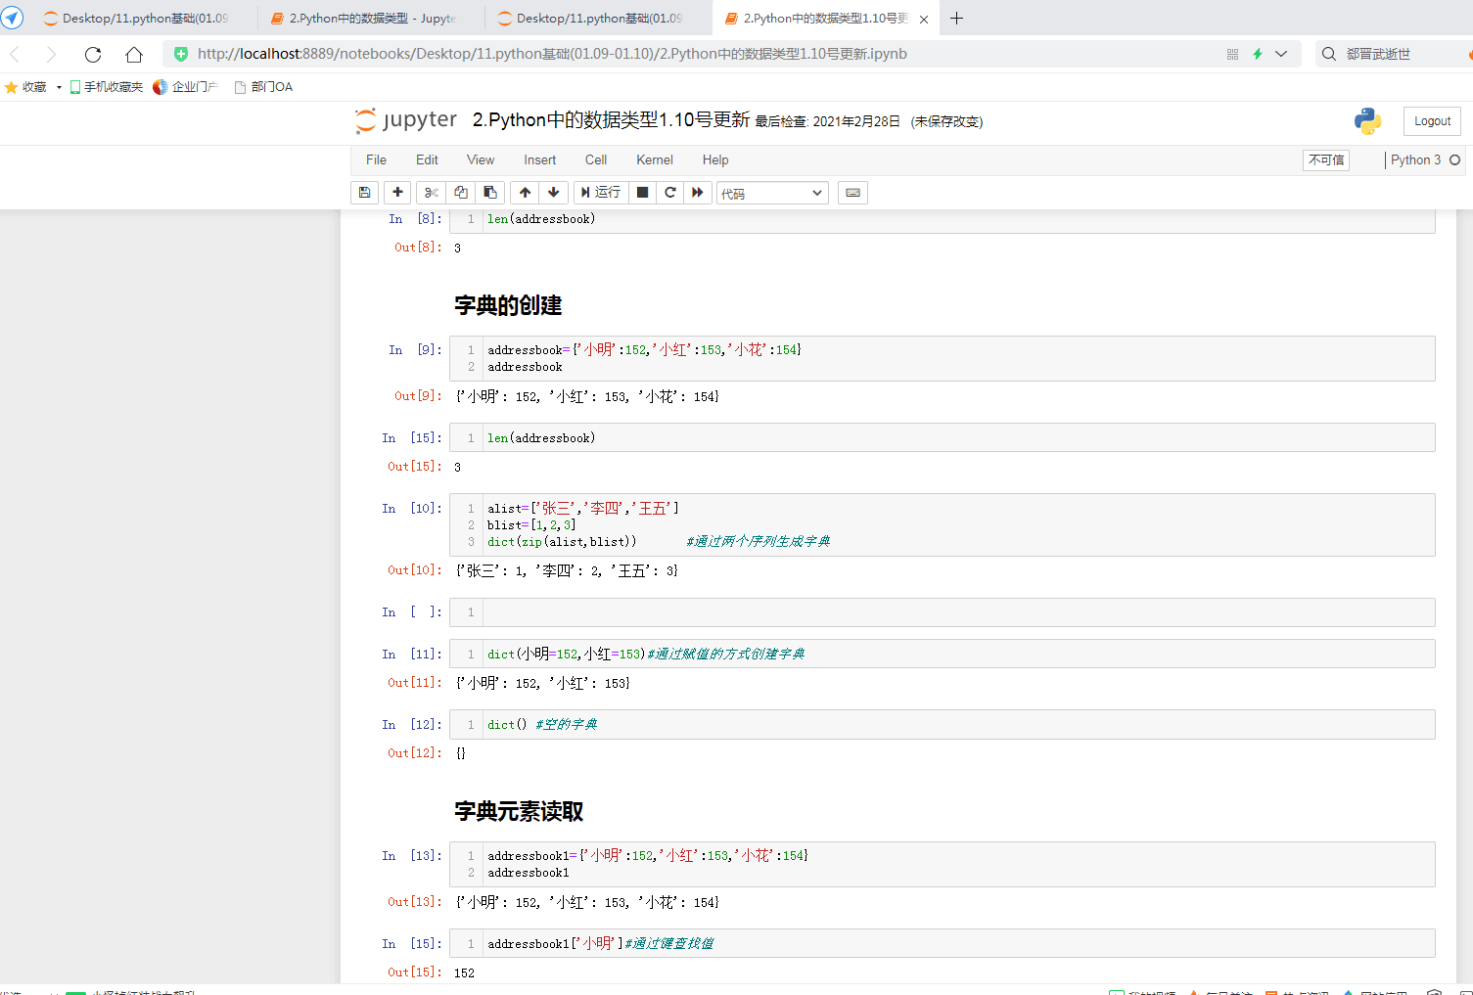The image size is (1473, 995).
Task: Select cell with dict(小明=152,小红=153)
Action: pyautogui.click(x=942, y=654)
